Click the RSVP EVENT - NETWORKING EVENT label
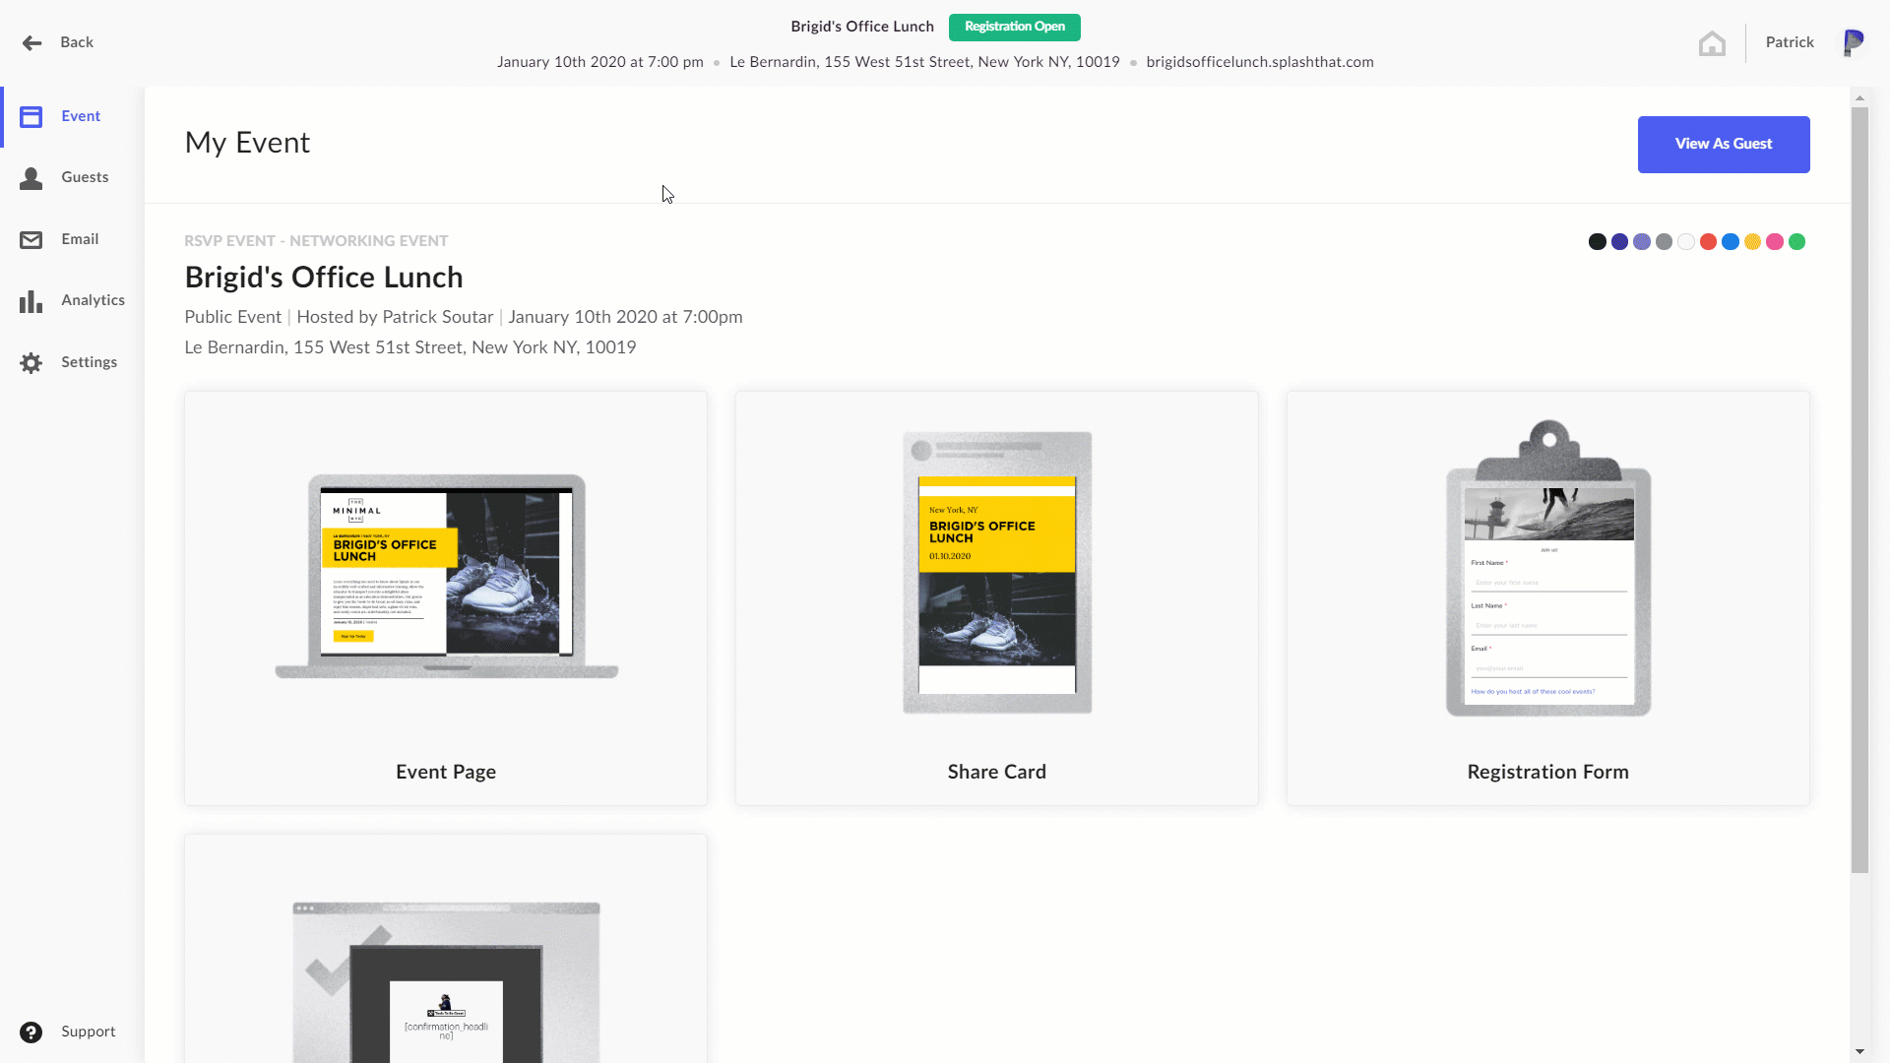This screenshot has height=1063, width=1890. [x=316, y=241]
